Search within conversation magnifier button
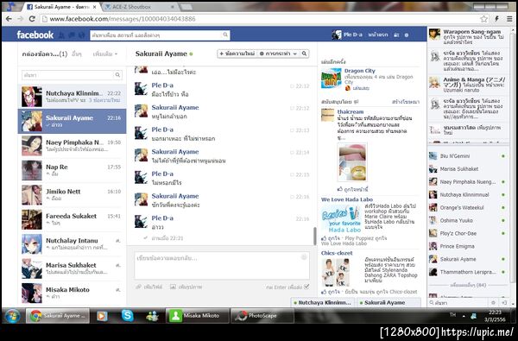The image size is (518, 341). pyautogui.click(x=304, y=54)
